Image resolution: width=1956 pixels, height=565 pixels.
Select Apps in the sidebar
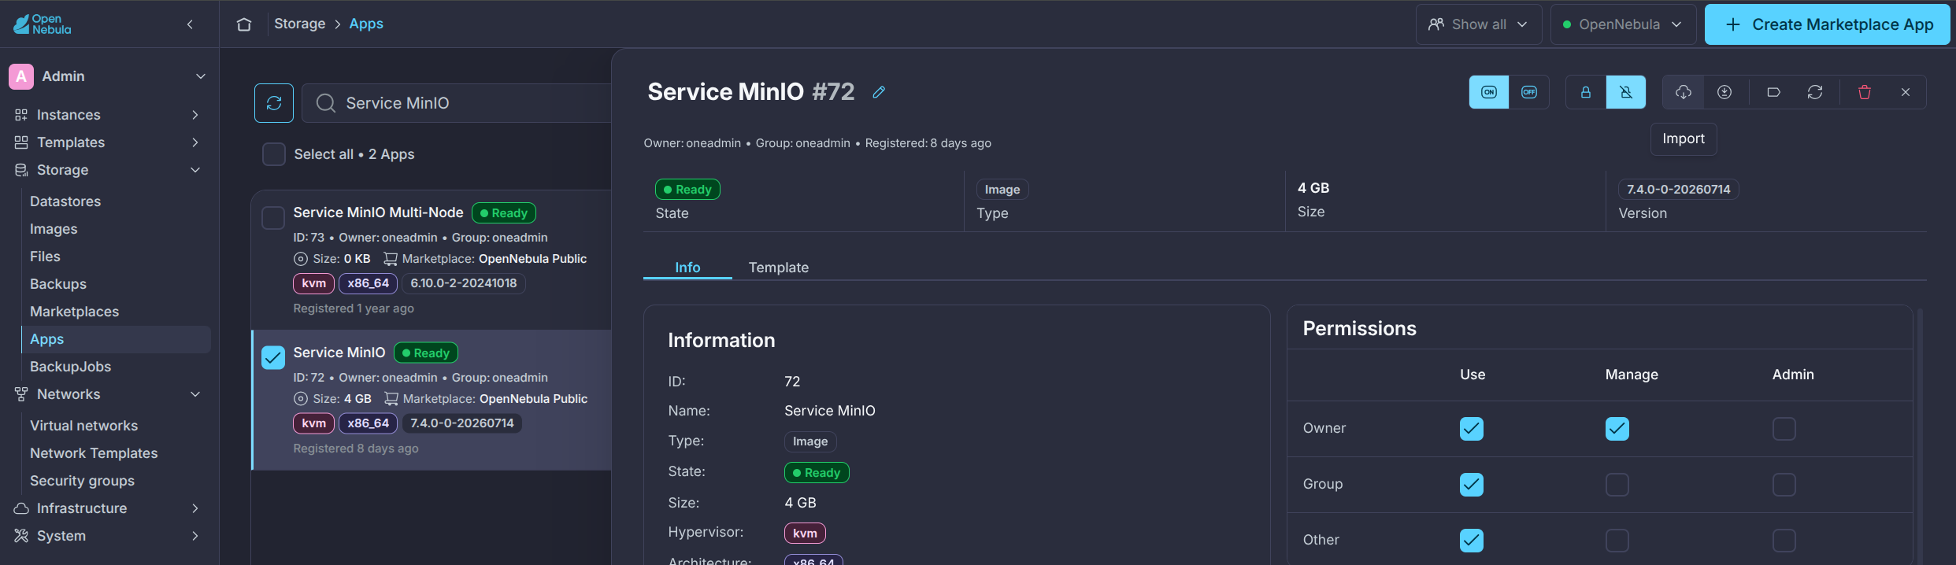[x=116, y=339]
